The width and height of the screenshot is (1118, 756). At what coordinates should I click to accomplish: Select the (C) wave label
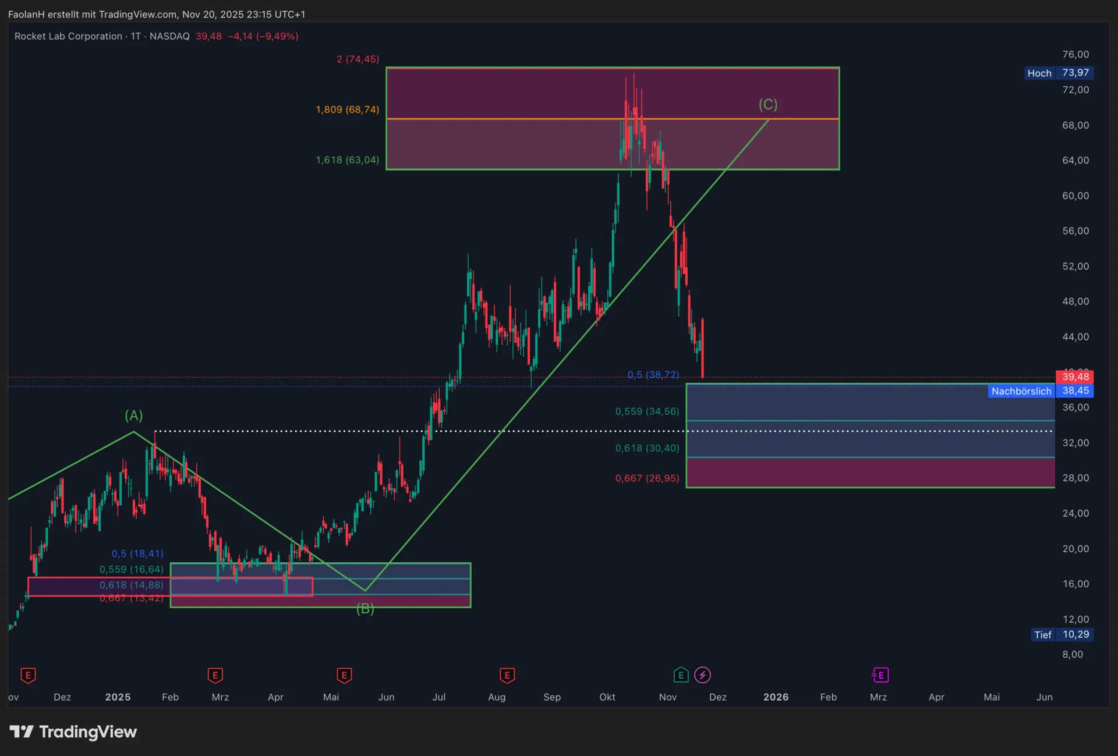[x=767, y=105]
